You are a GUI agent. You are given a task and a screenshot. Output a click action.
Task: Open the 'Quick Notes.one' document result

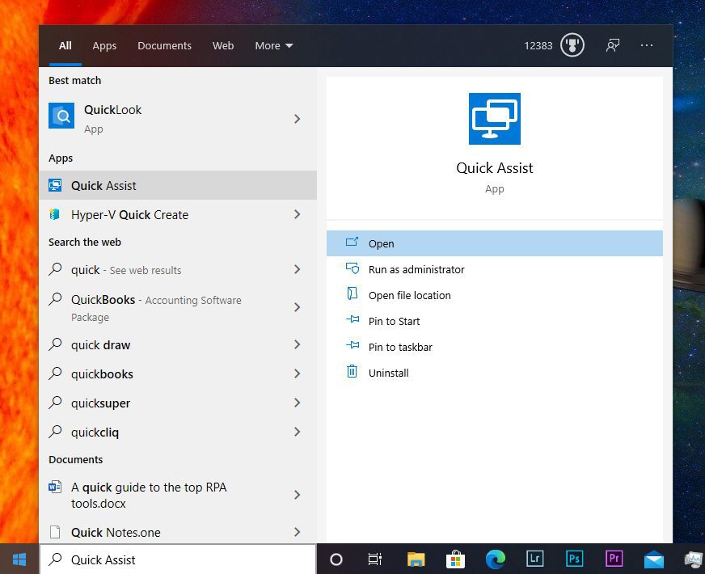[178, 532]
